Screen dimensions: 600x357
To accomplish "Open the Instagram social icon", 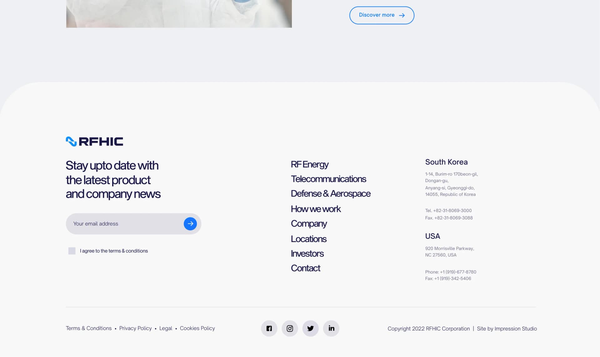I will 290,328.
